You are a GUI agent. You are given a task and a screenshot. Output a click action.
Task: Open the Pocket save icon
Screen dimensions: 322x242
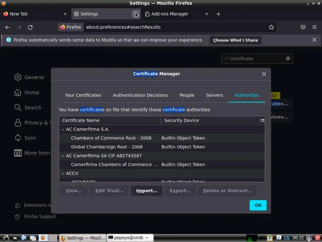tap(303, 27)
